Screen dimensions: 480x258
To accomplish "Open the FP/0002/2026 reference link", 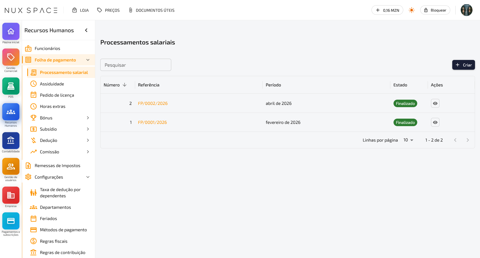I will coord(153,103).
